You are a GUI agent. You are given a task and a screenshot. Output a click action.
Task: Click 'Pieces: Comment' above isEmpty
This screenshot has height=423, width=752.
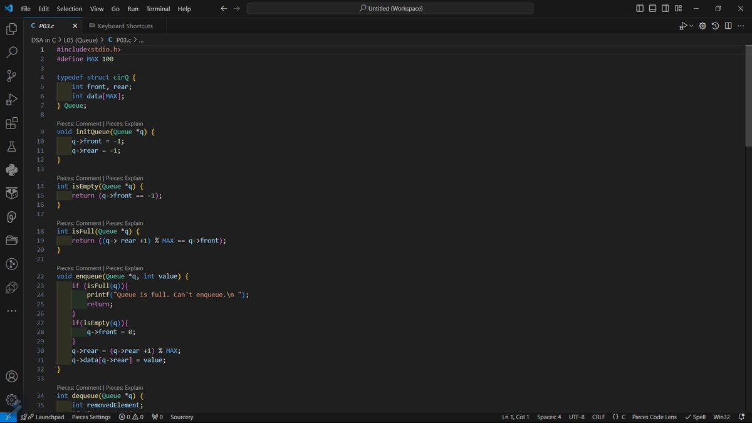coord(79,178)
